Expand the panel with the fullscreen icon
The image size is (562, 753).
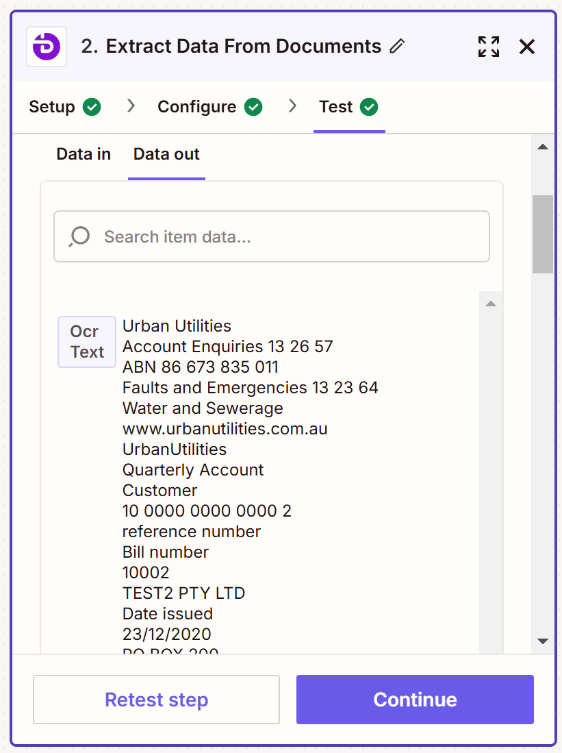click(x=489, y=47)
